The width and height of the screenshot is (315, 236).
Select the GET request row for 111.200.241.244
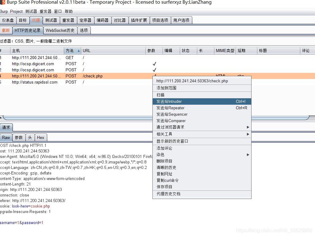[158, 58]
